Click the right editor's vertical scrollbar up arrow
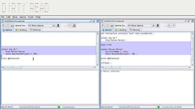 [192, 34]
